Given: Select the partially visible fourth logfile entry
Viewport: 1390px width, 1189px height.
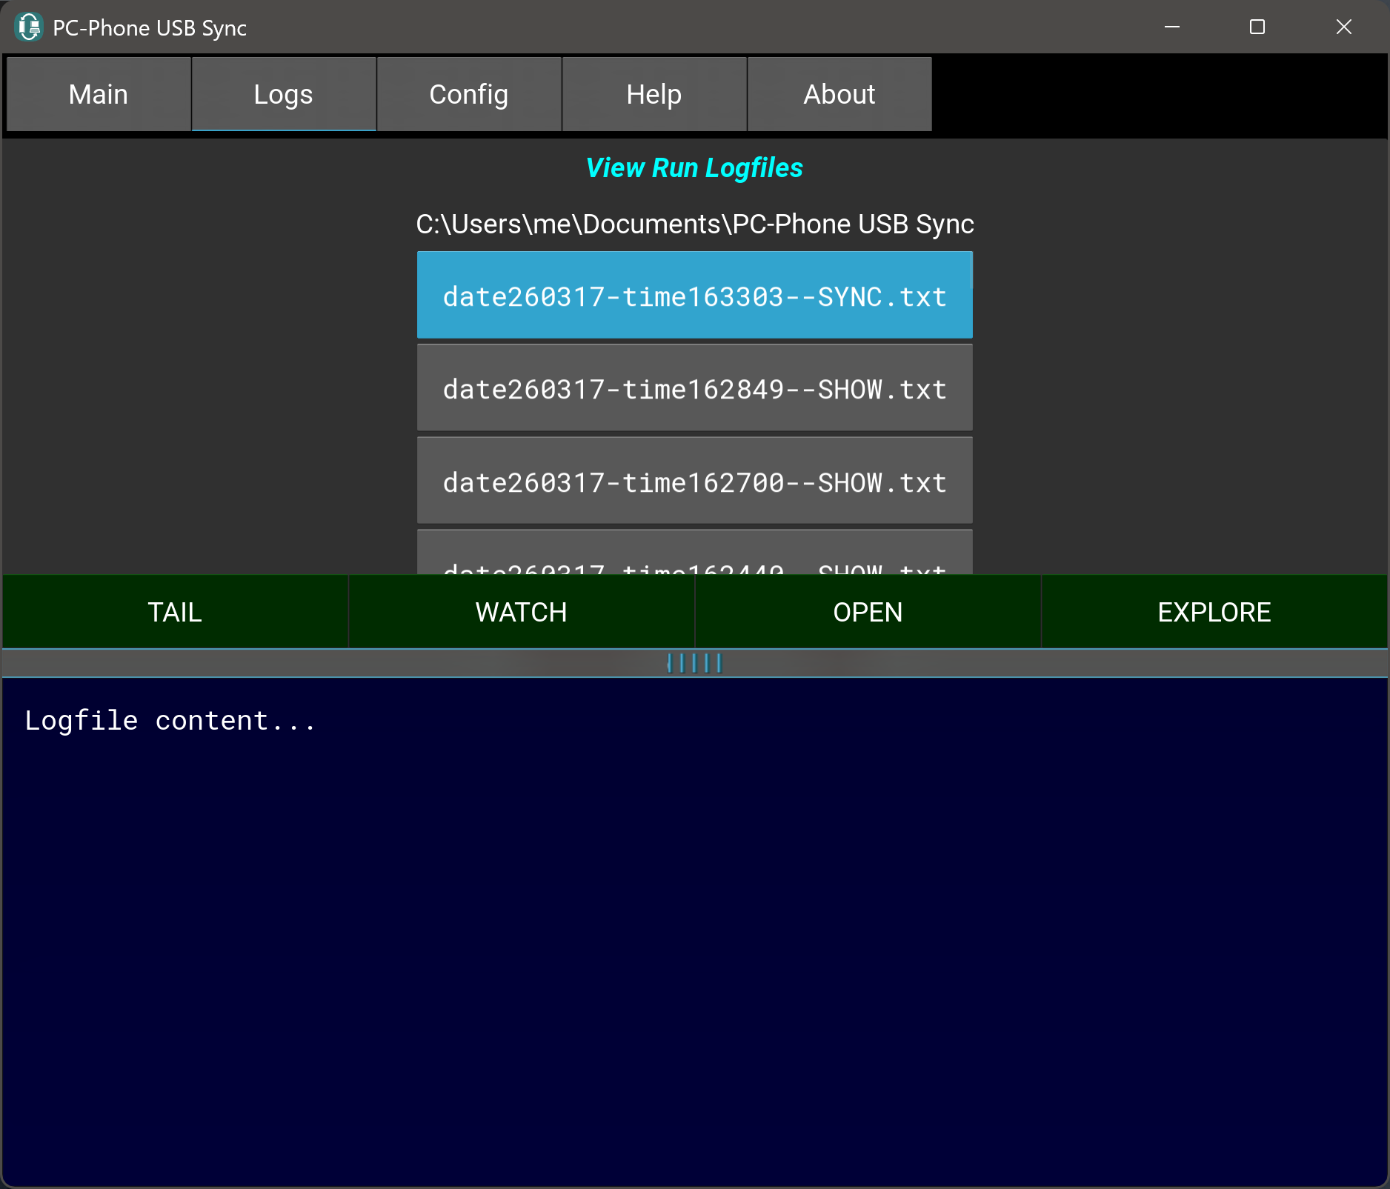Looking at the screenshot, I should [694, 556].
